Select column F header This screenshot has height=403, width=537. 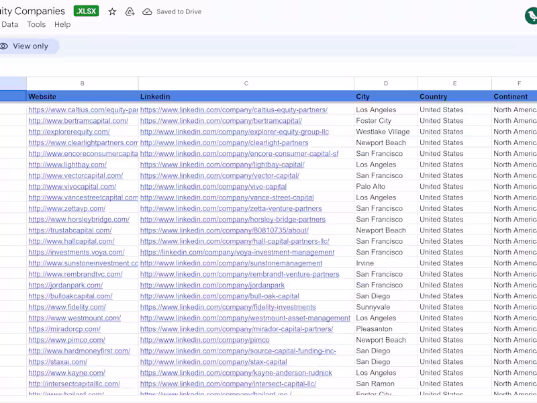(x=514, y=83)
